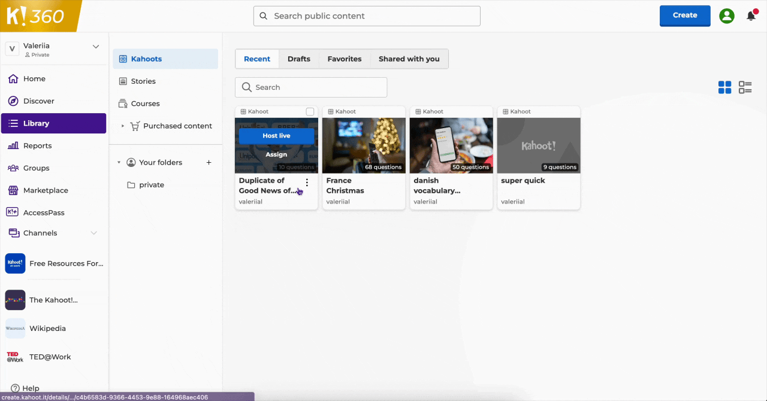
Task: Click the green user profile avatar
Action: click(x=727, y=16)
